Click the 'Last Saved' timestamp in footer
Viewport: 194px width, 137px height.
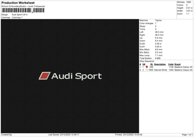pos(64,135)
